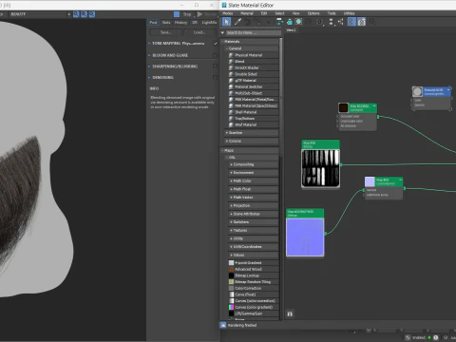This screenshot has height=342, width=456.
Task: Click the Save... button in Post panel
Action: [x=165, y=32]
